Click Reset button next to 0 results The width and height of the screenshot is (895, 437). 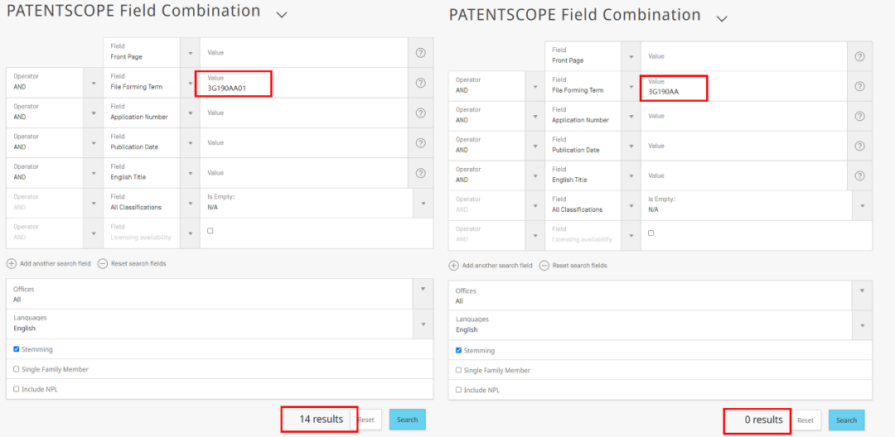pos(805,420)
